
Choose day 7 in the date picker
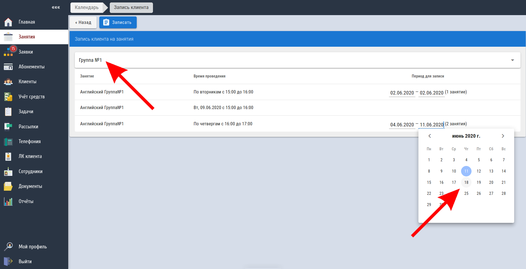504,160
